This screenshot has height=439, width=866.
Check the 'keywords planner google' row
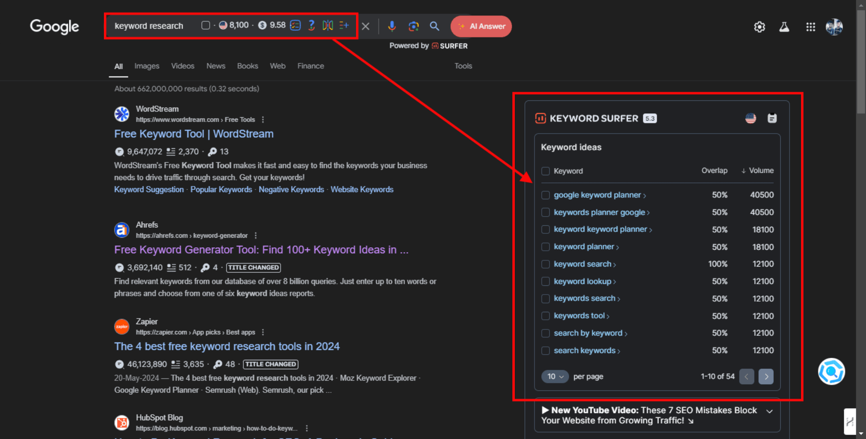[546, 212]
